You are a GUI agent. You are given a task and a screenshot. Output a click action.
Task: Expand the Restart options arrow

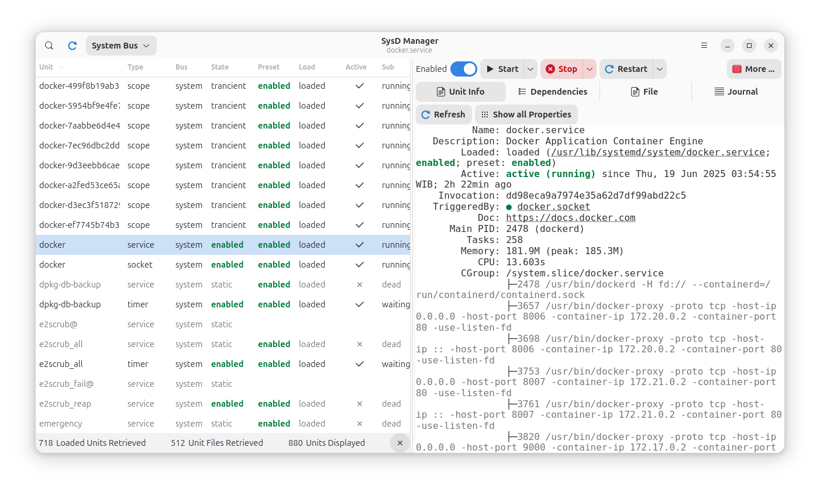click(x=660, y=69)
